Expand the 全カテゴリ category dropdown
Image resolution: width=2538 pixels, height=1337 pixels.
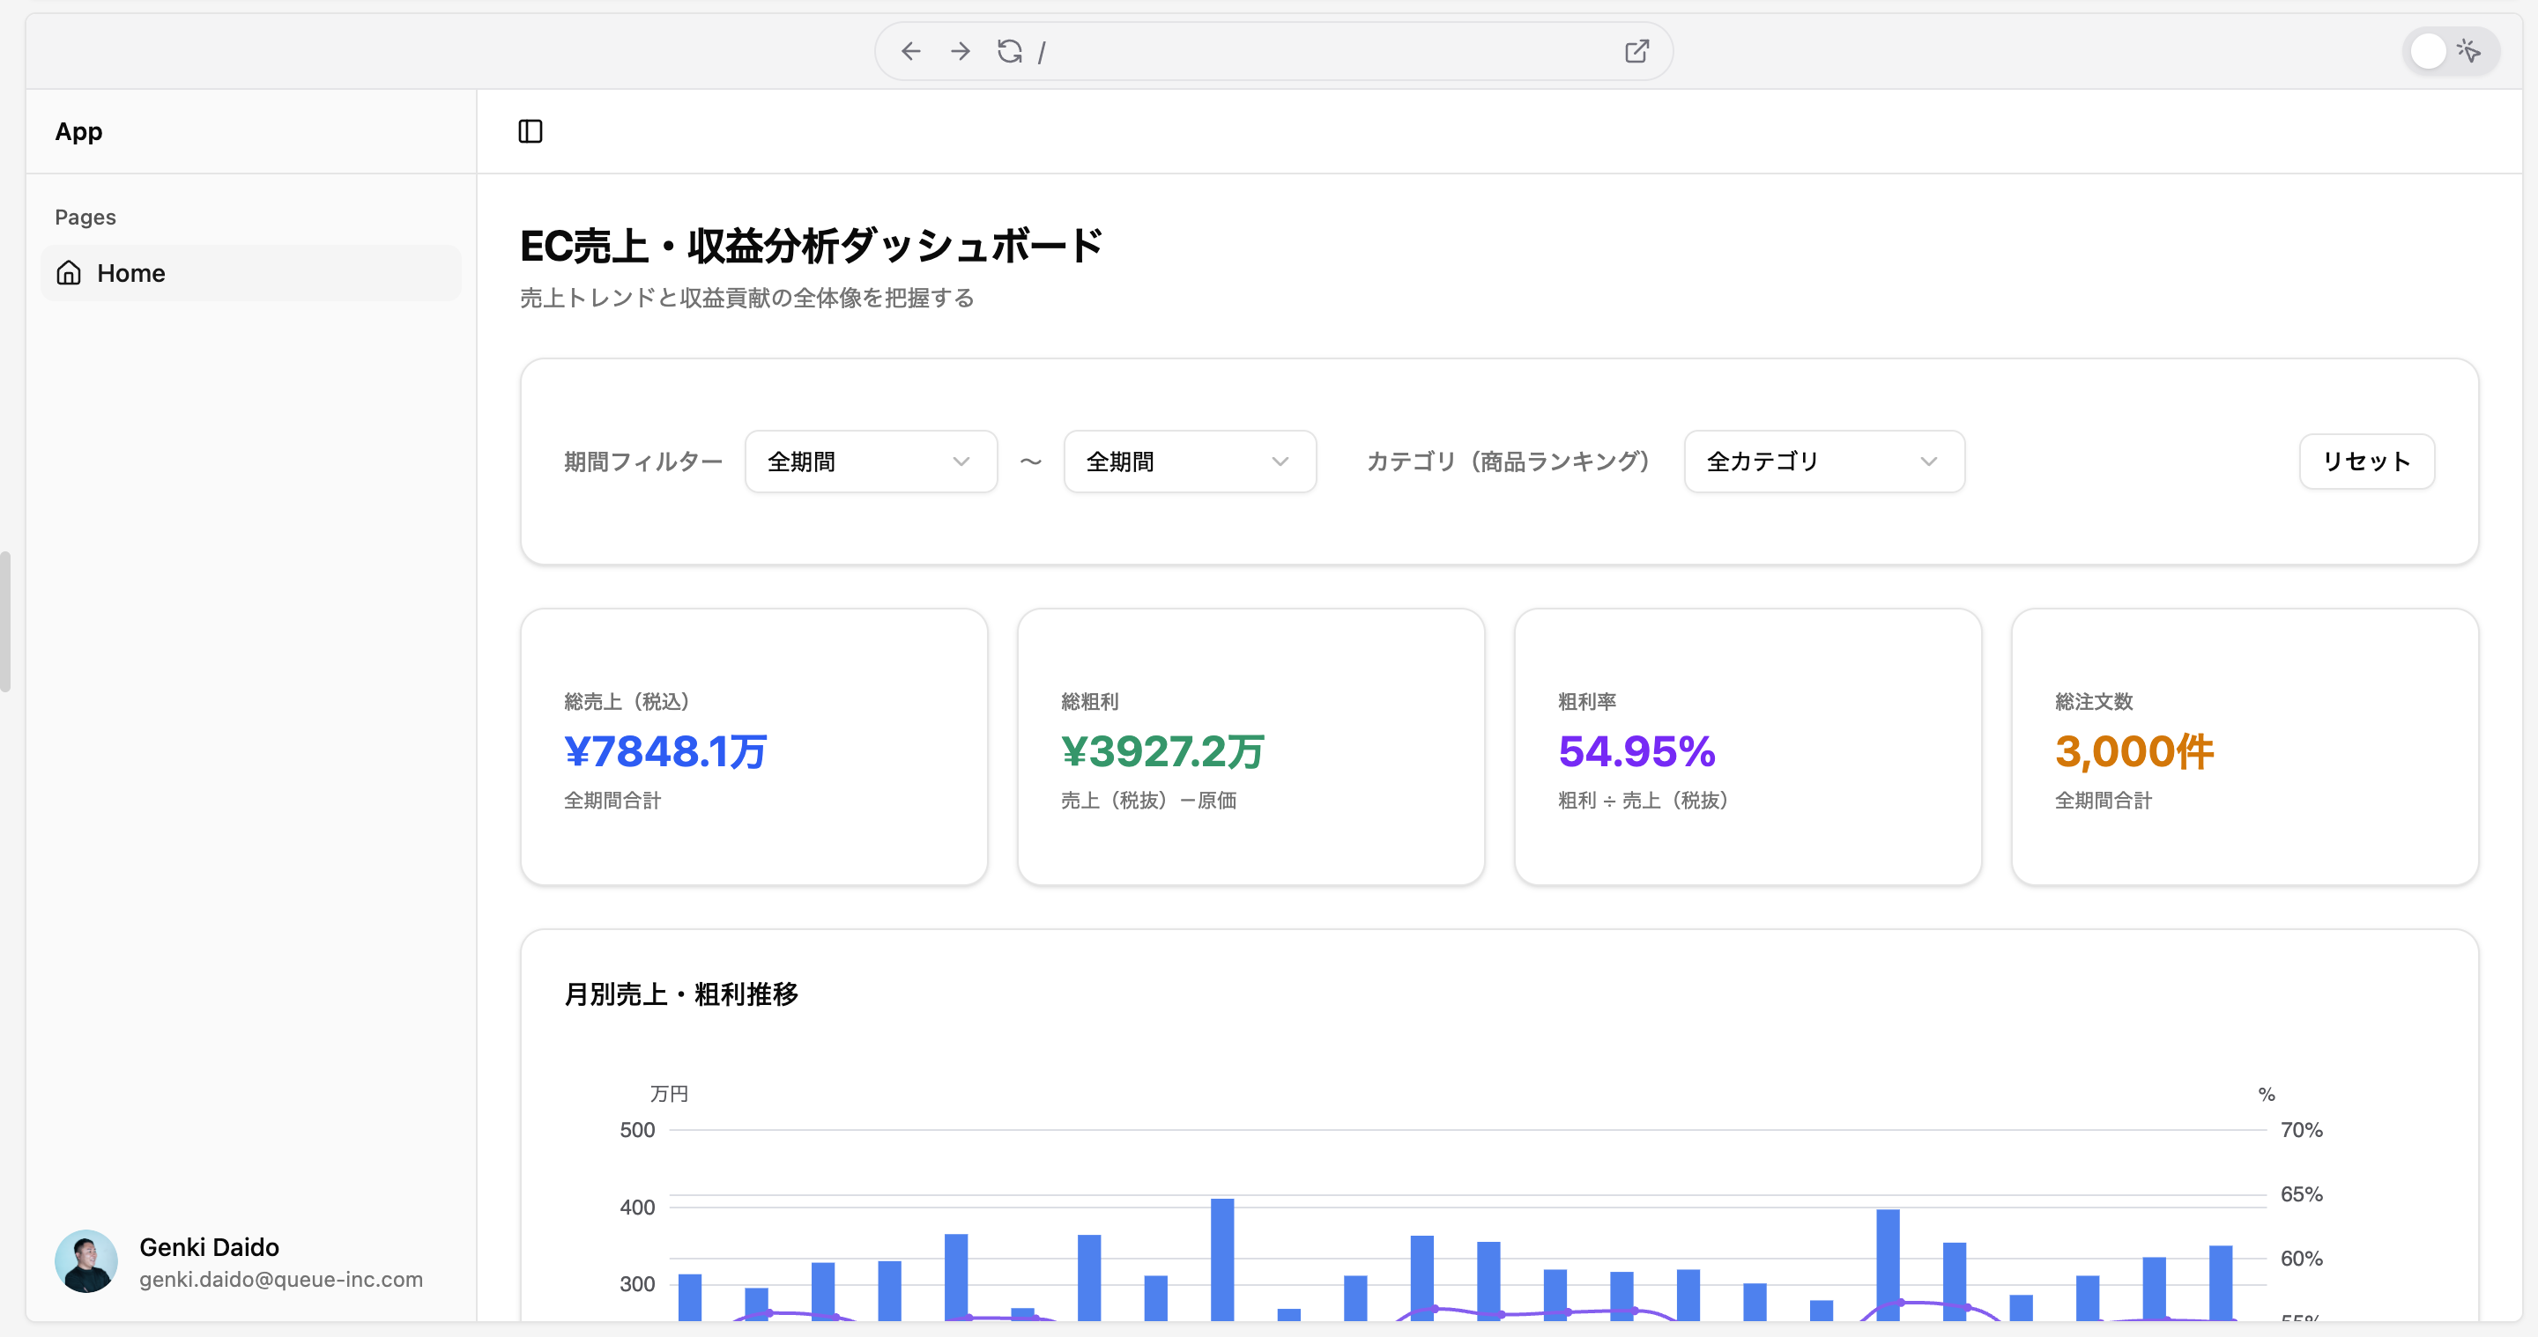pos(1823,461)
